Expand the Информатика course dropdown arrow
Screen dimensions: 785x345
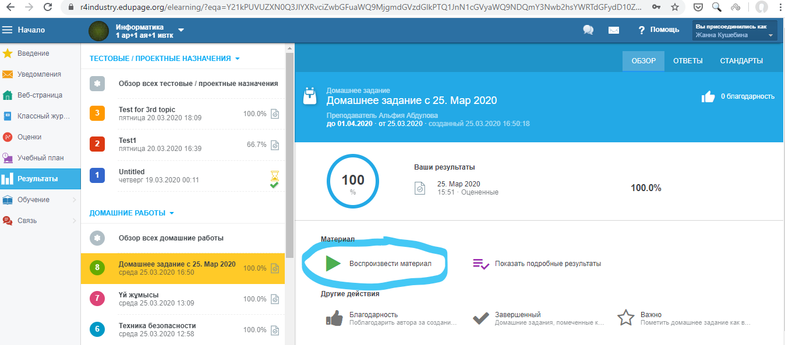tap(181, 30)
